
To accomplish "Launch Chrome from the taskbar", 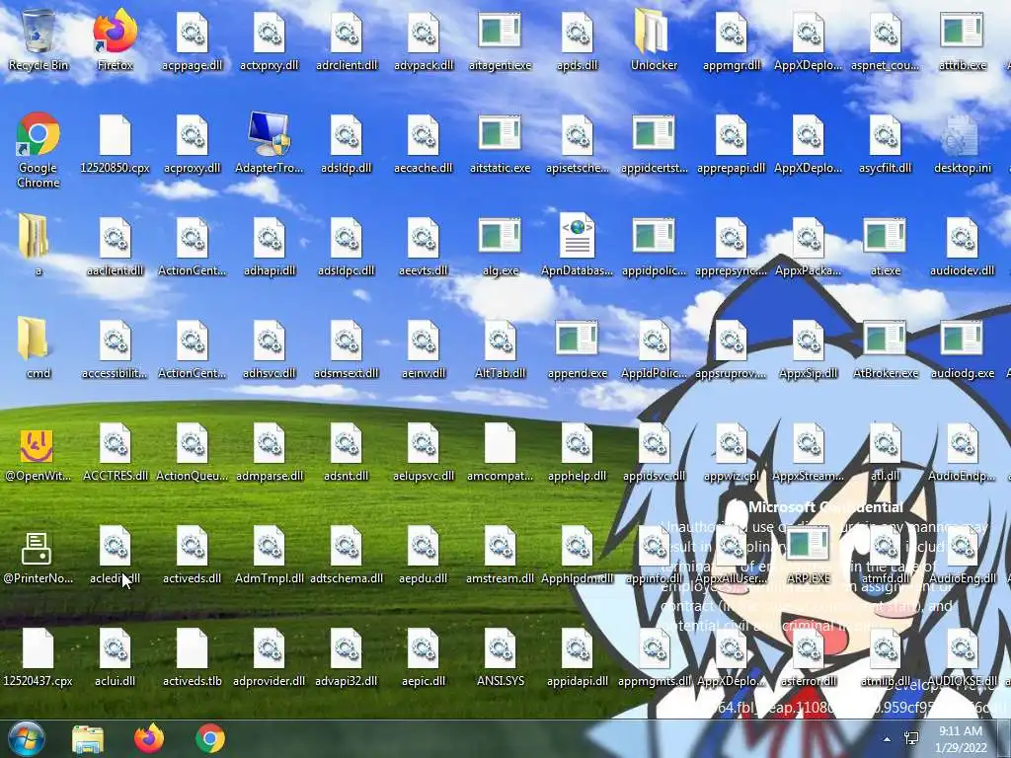I will (210, 738).
